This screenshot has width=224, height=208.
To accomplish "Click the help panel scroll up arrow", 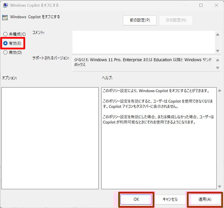I will click(x=220, y=90).
